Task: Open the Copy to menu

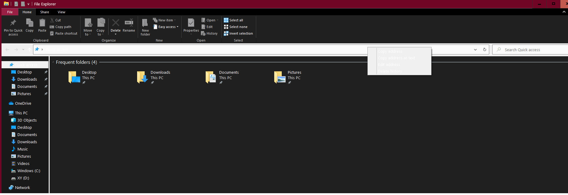Action: coord(100,27)
